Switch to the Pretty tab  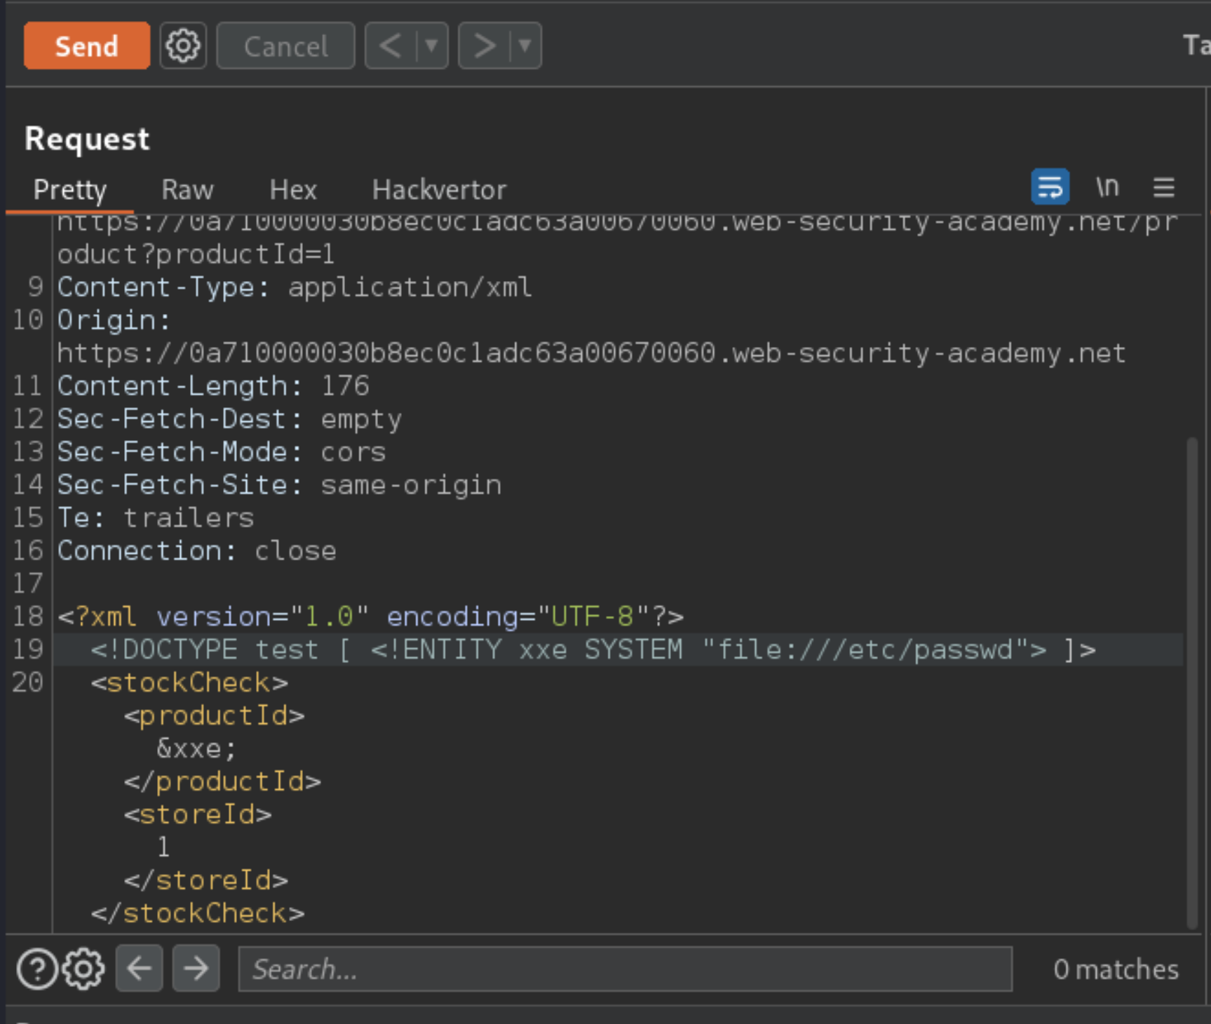(69, 189)
